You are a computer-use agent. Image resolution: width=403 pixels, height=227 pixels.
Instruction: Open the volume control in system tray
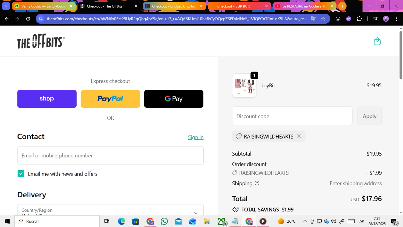pyautogui.click(x=333, y=221)
